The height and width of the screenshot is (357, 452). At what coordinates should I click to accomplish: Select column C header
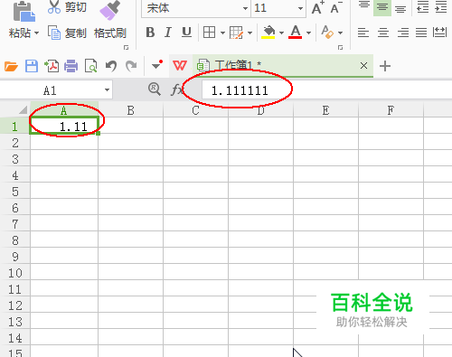[x=195, y=110]
